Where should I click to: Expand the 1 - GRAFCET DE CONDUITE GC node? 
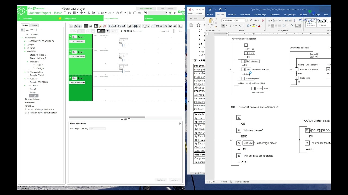[x=25, y=41]
